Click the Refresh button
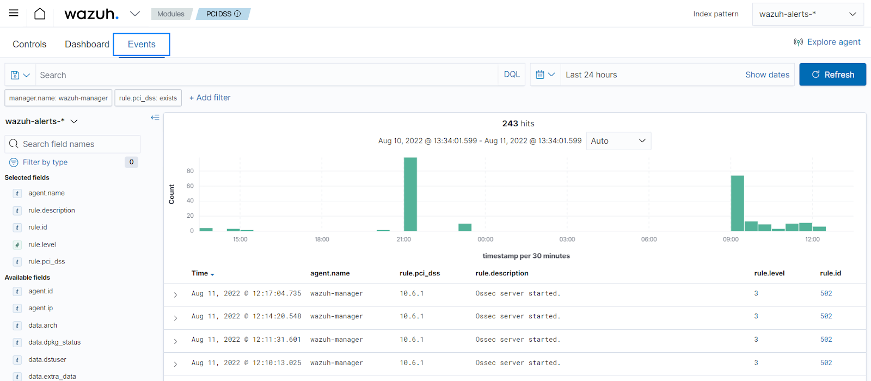This screenshot has height=381, width=871. click(x=832, y=75)
